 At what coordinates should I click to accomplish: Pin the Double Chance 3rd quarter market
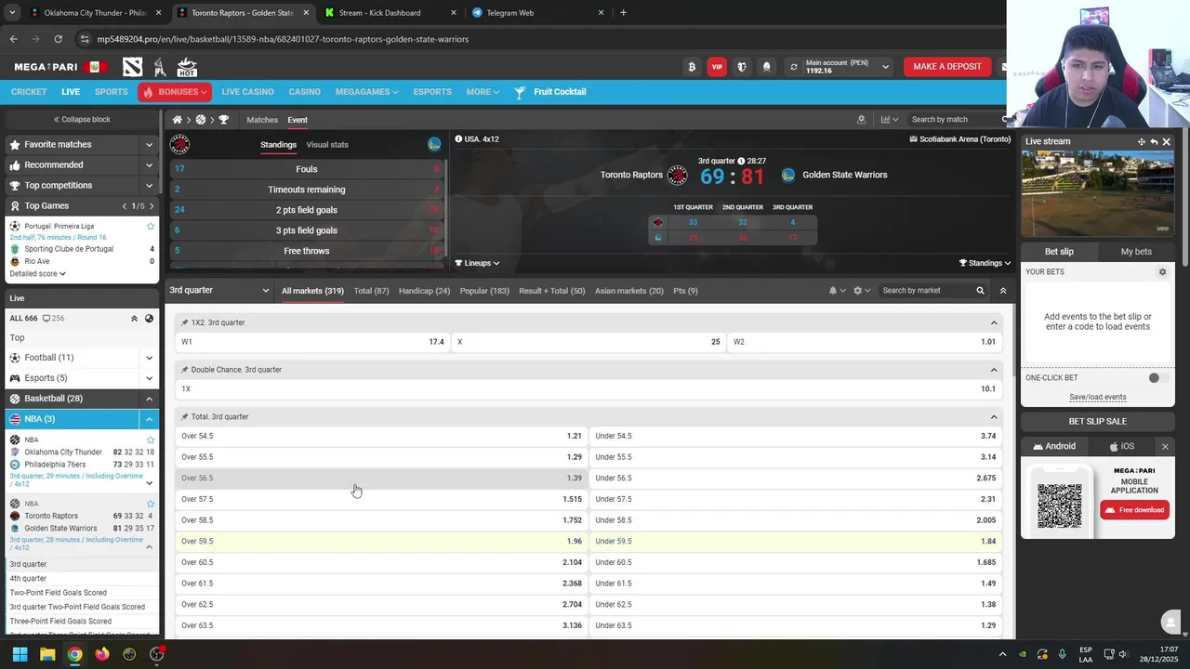[x=184, y=370]
